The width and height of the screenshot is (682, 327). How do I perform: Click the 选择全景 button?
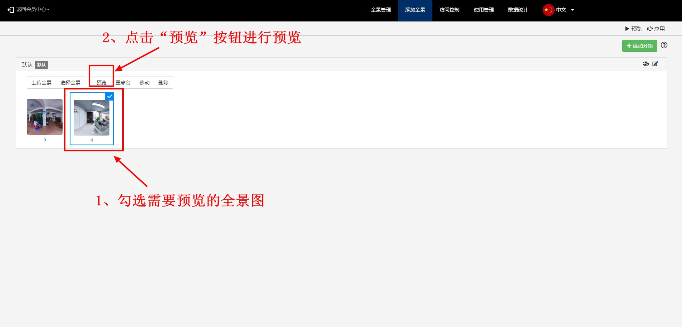(x=70, y=83)
